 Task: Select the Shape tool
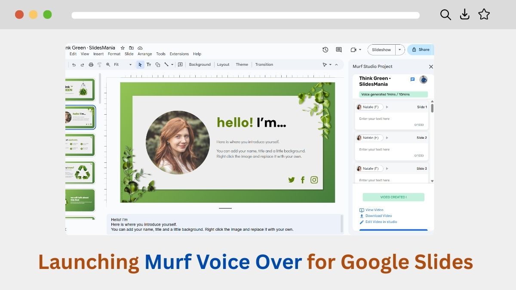[157, 65]
